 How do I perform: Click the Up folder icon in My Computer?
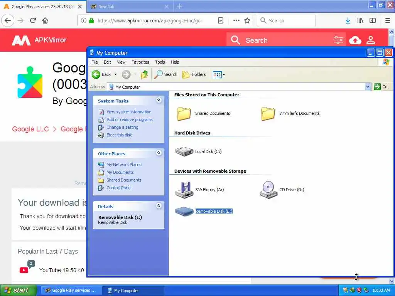click(x=145, y=74)
